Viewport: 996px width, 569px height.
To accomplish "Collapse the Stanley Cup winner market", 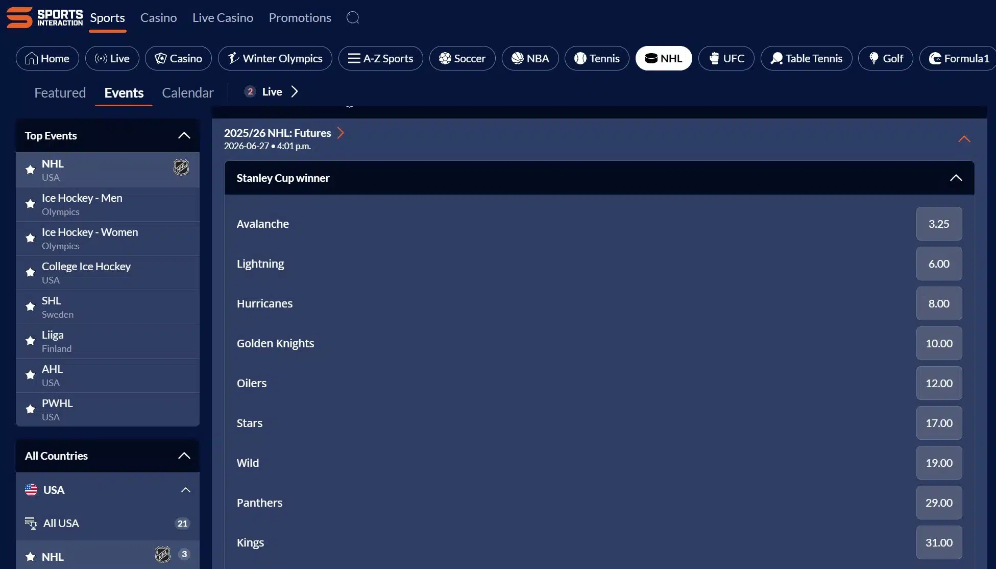I will (956, 178).
